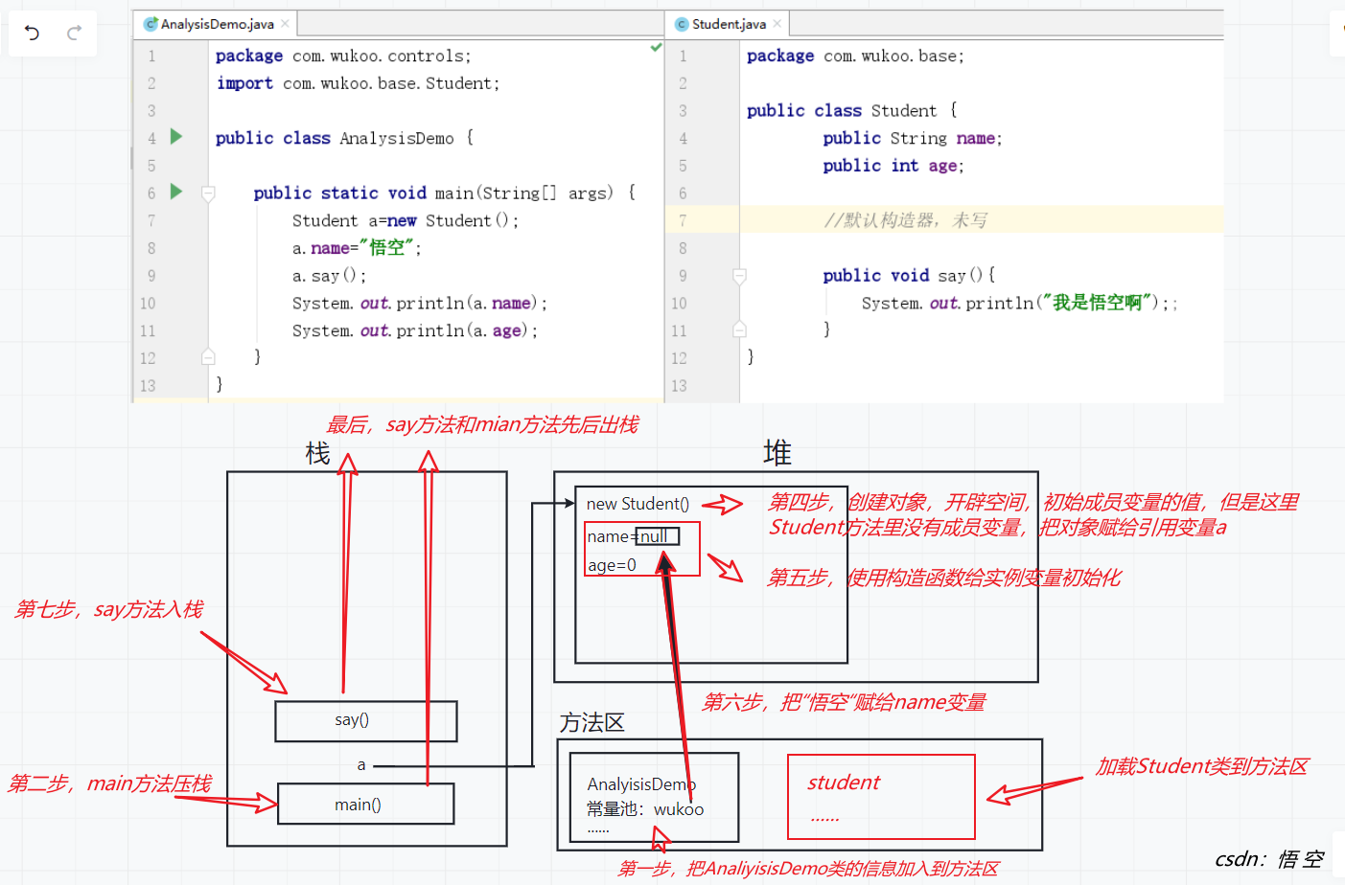Collapse the say() method fold marker

(x=739, y=277)
